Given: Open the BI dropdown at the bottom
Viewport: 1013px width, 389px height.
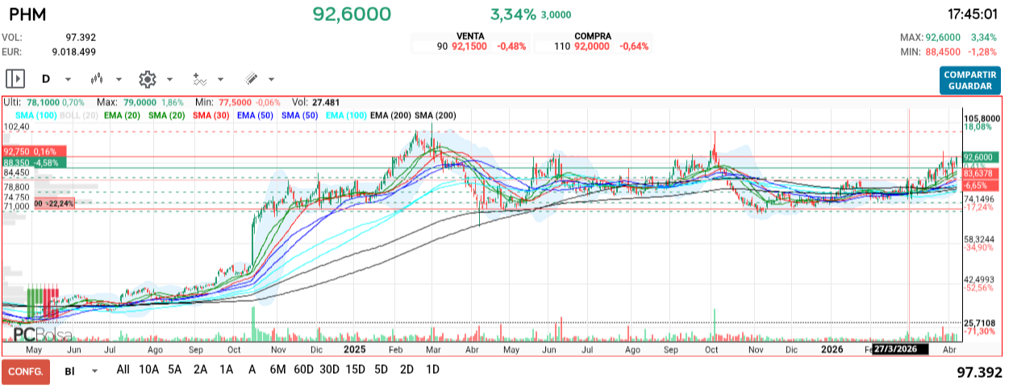Looking at the screenshot, I should pyautogui.click(x=95, y=370).
